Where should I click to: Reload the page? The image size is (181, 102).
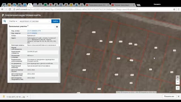10,9
